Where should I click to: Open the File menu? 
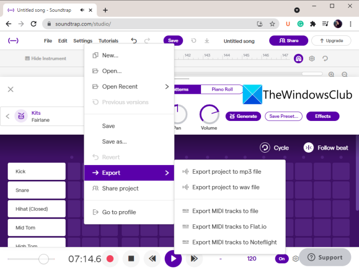48,40
